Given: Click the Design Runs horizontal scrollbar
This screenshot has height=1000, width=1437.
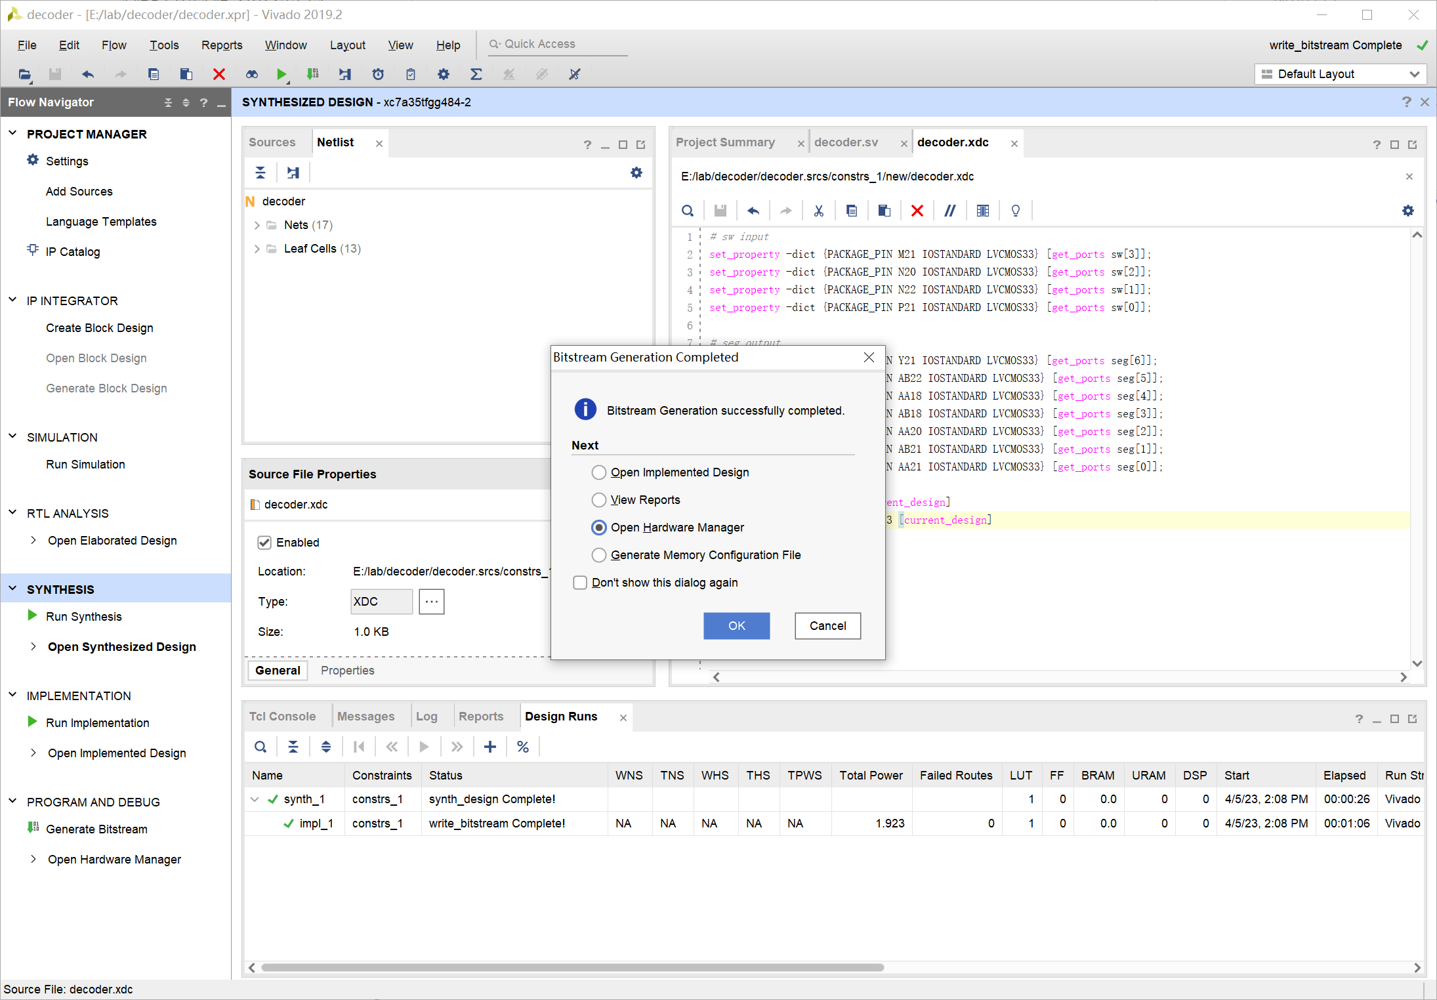Looking at the screenshot, I should click(572, 967).
